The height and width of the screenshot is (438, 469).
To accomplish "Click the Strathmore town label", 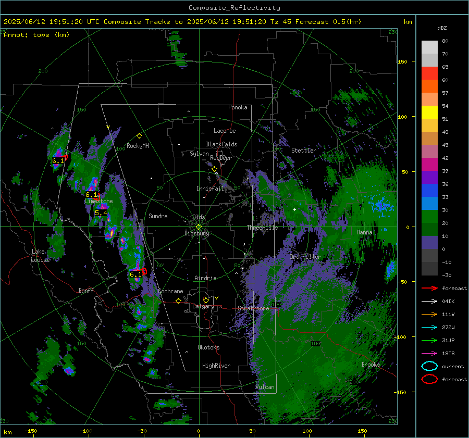I will click(253, 308).
